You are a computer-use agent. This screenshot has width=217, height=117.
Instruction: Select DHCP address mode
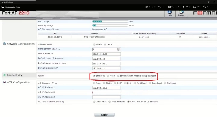coord(105,45)
